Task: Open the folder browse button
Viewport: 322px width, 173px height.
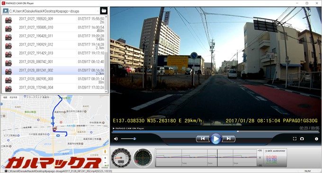Action: point(104,11)
